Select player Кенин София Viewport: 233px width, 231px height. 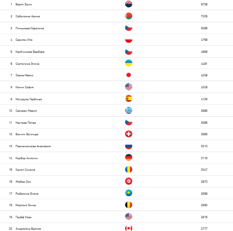(x=24, y=87)
